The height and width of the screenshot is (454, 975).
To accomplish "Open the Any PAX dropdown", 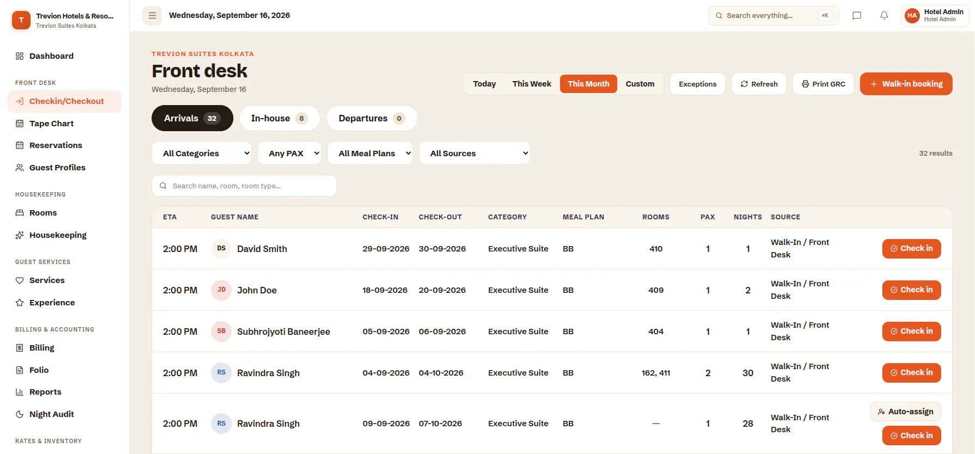I will (290, 154).
